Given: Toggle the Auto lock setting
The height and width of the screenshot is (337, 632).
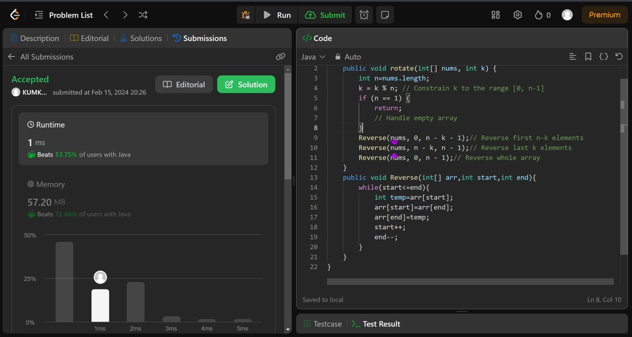Looking at the screenshot, I should click(348, 57).
